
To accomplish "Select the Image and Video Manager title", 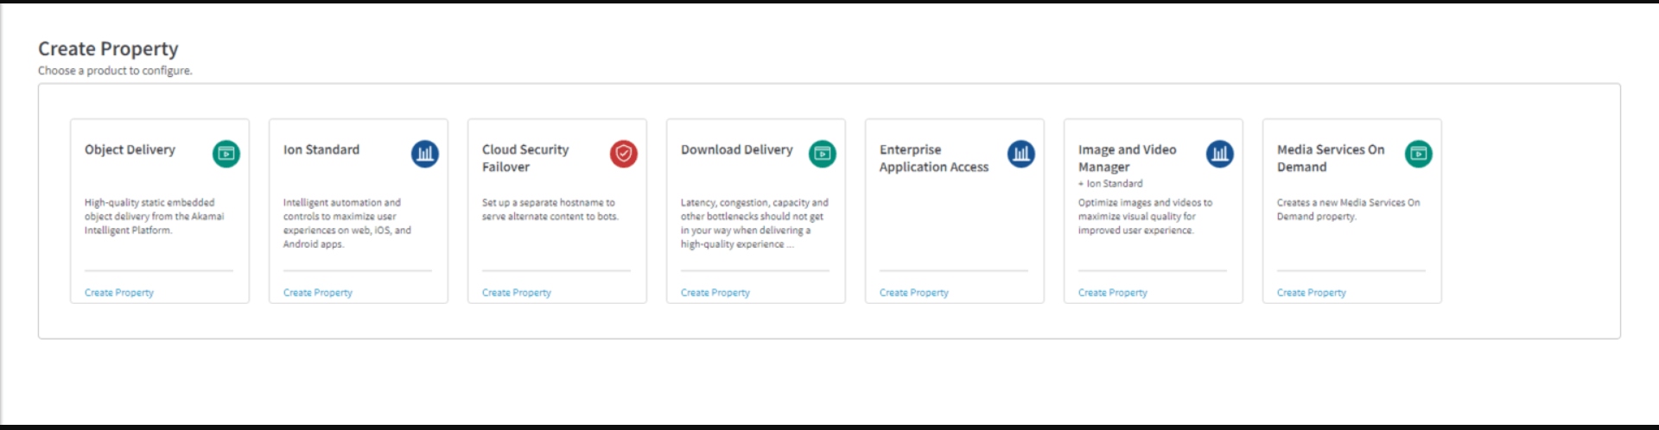I will (x=1128, y=158).
